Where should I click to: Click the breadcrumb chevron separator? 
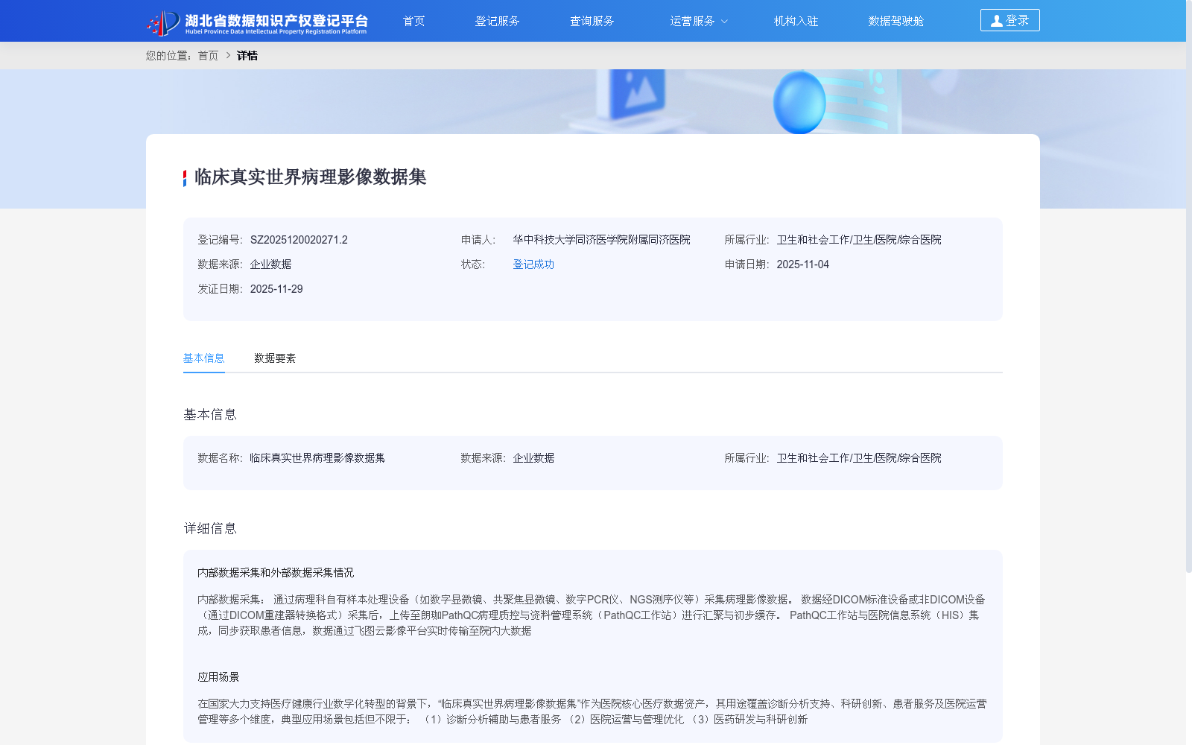coord(228,55)
